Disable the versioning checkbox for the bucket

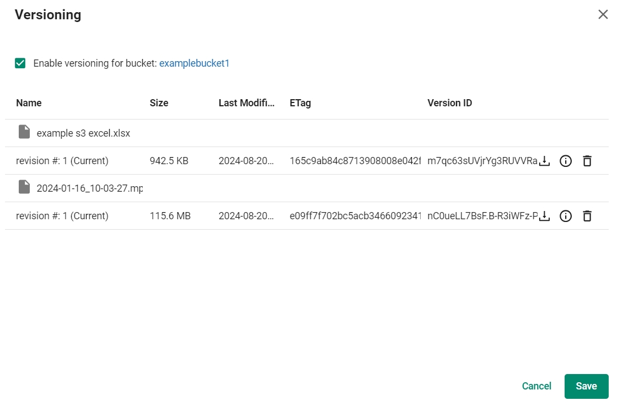20,63
